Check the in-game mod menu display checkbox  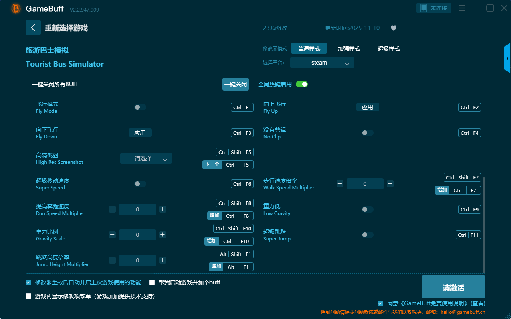point(28,296)
